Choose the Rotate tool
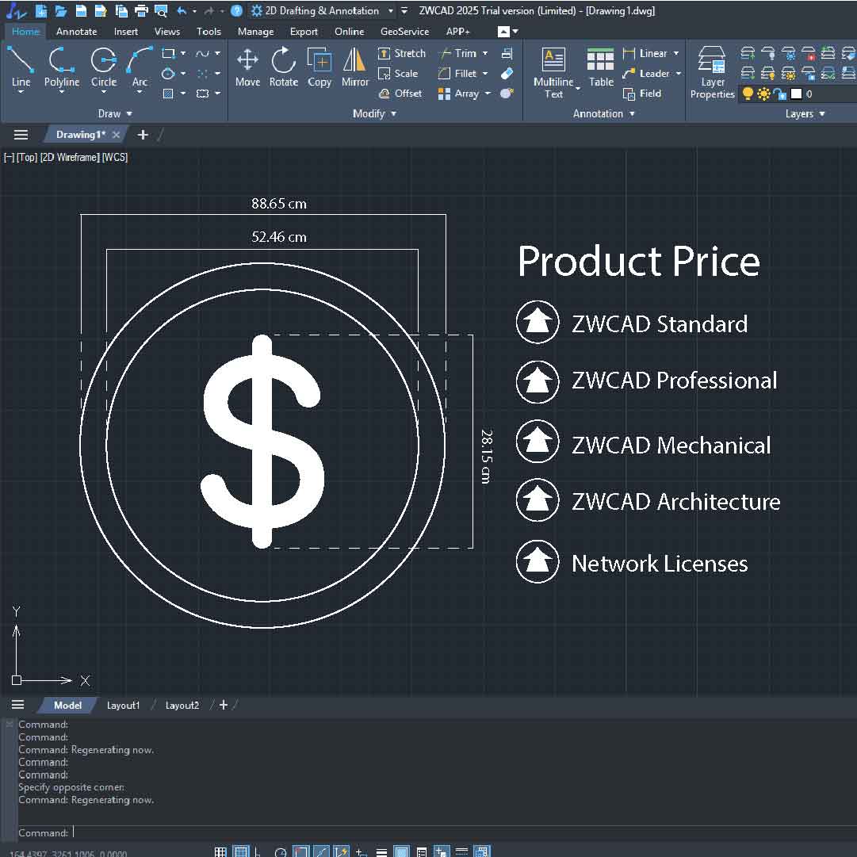This screenshot has height=857, width=857. tap(283, 67)
